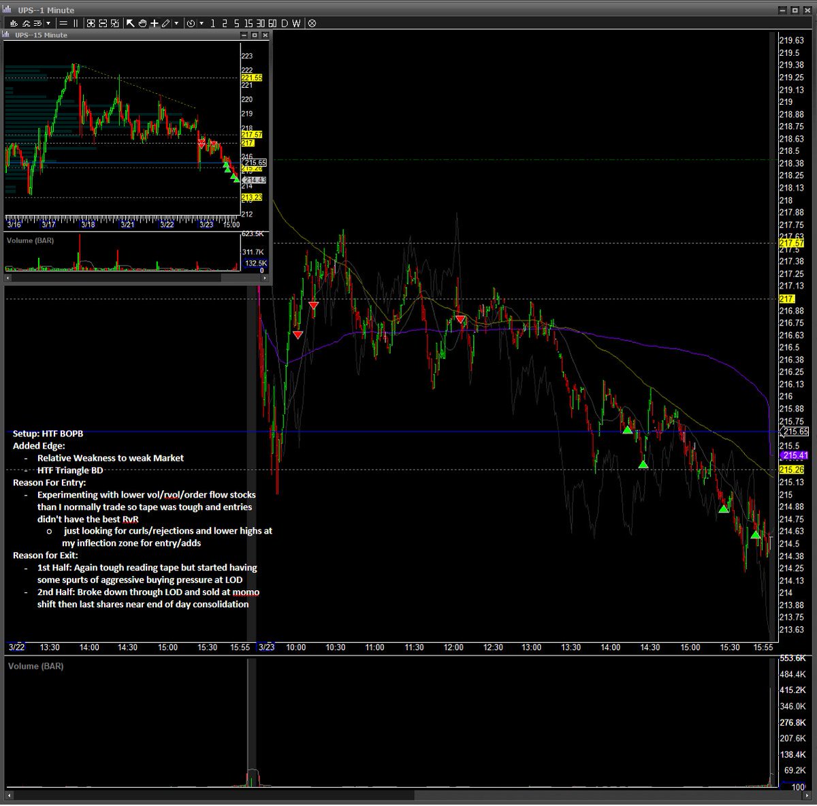Switch to 5 minute timeframe
This screenshot has height=806, width=817.
tap(237, 23)
